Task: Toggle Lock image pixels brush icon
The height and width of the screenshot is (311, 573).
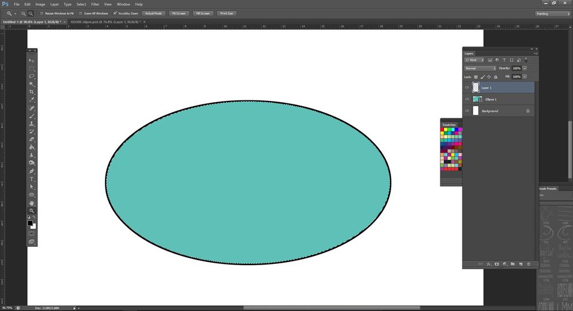Action: pyautogui.click(x=482, y=77)
